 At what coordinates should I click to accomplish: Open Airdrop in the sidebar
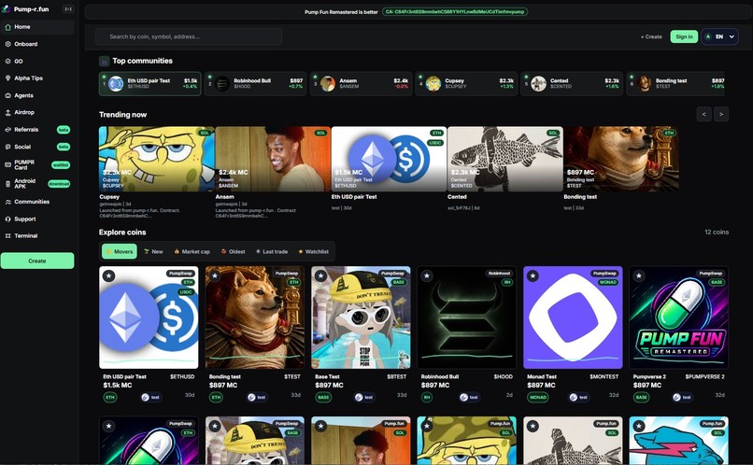tap(37, 112)
